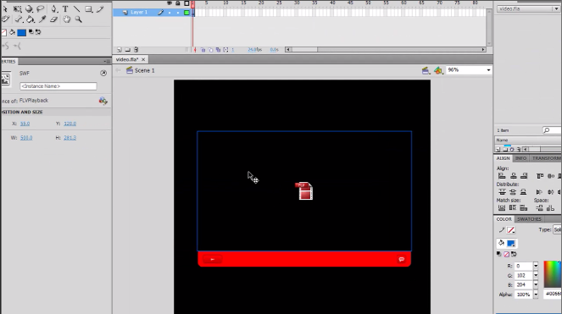Click the Align right edge icon
Viewport: 562px width, 314px height.
coord(524,176)
